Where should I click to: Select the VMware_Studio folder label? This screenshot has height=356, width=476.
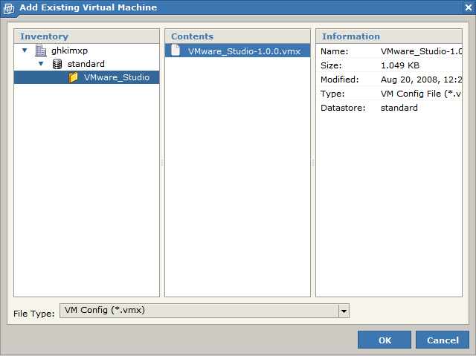click(116, 77)
